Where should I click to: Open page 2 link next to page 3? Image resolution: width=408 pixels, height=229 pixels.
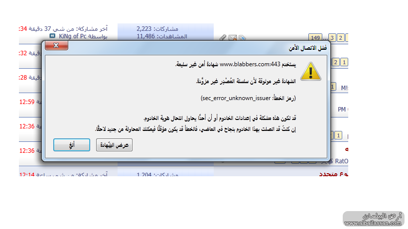point(340,38)
